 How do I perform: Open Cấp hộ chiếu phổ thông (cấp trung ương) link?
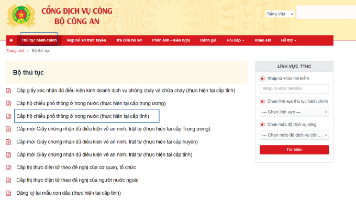(91, 104)
